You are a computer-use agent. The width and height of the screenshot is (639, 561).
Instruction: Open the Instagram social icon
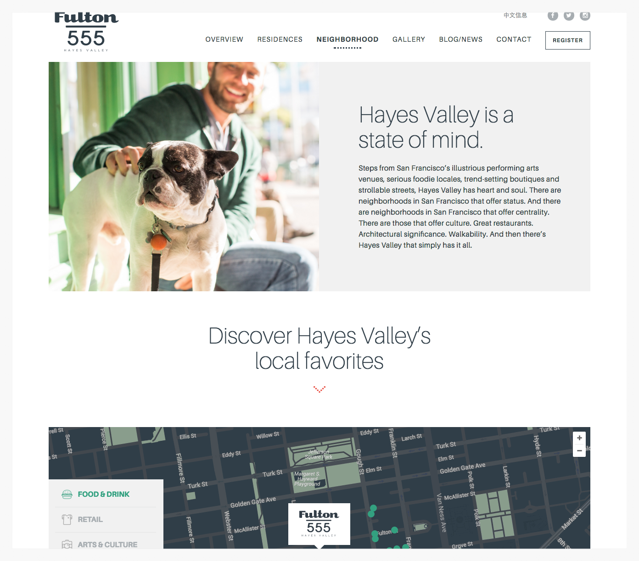pos(585,16)
